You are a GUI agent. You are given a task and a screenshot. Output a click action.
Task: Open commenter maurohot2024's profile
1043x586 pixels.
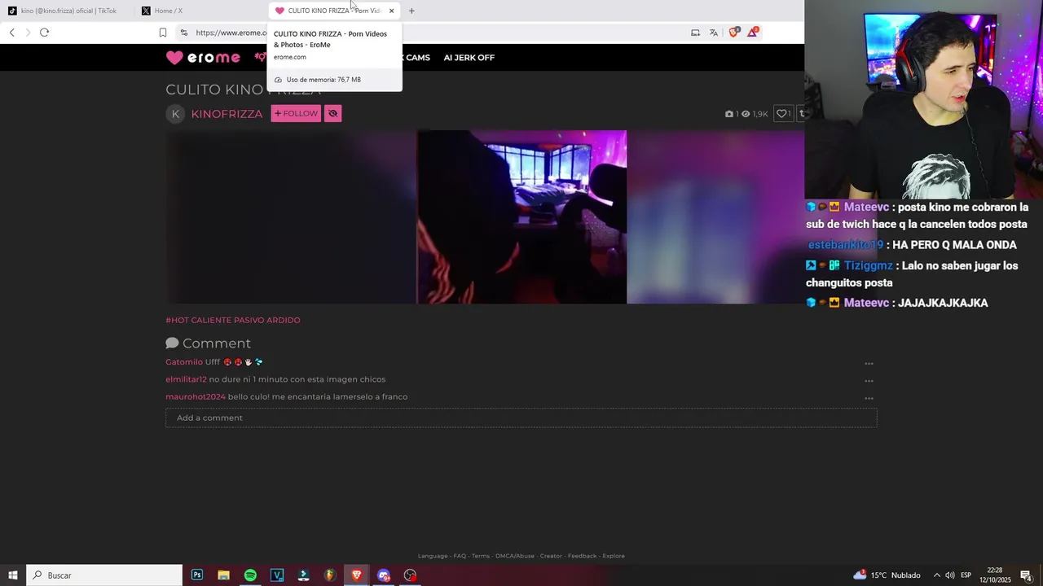click(196, 397)
